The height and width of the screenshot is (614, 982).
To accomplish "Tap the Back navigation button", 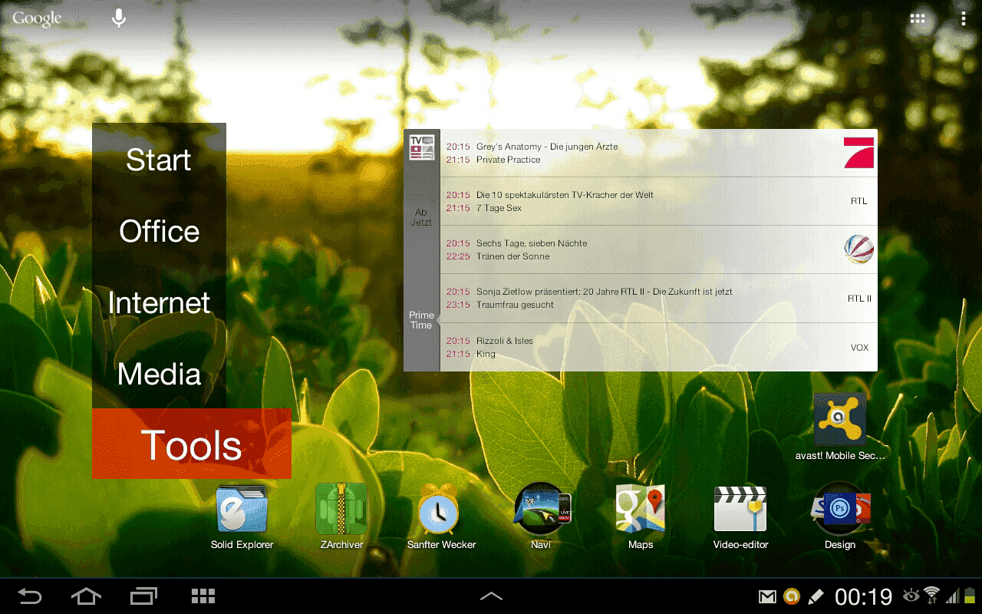I will pos(29,596).
